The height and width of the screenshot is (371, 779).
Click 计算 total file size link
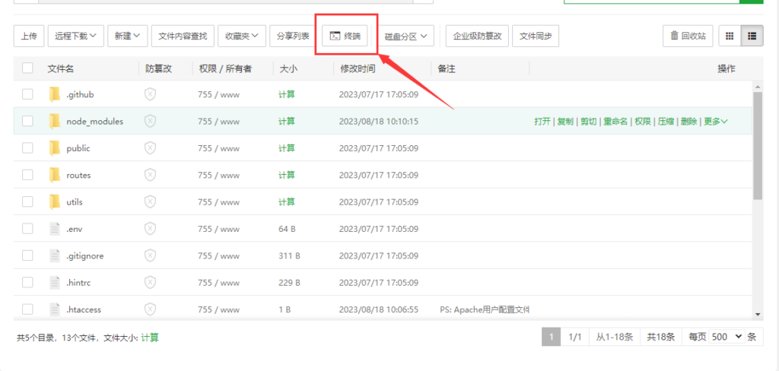point(150,338)
